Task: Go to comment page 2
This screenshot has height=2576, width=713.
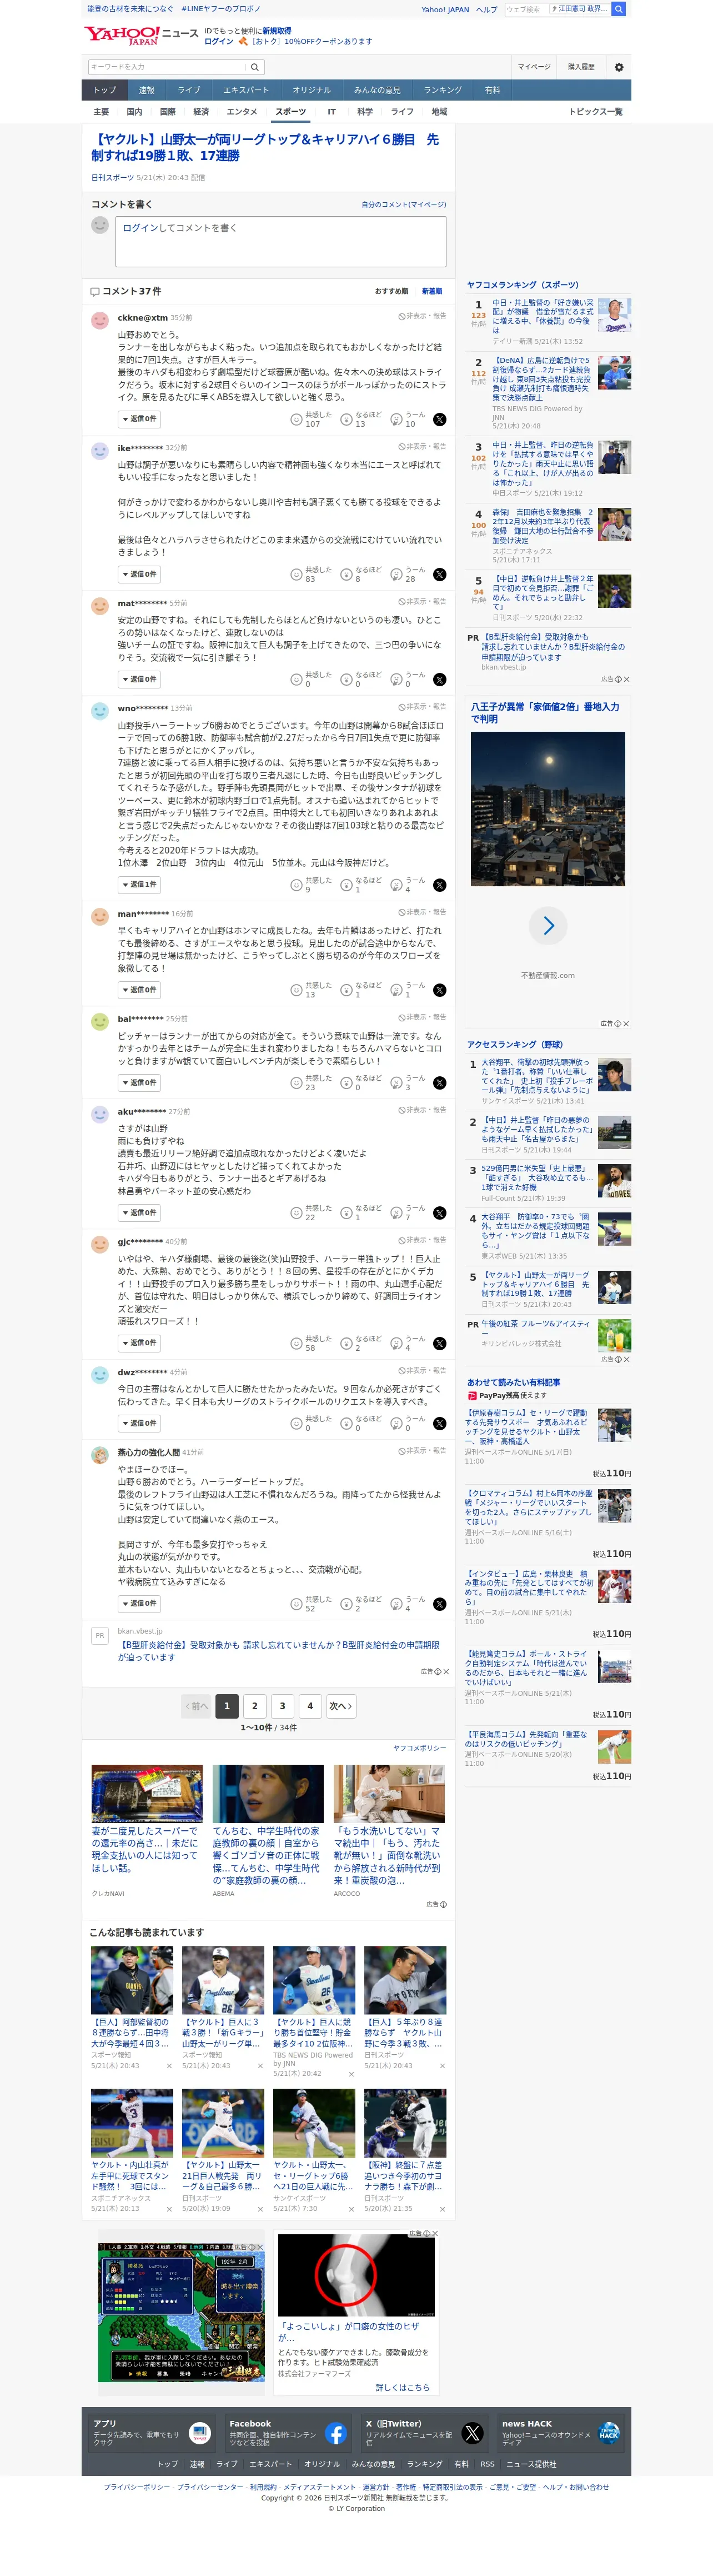Action: coord(255,1706)
